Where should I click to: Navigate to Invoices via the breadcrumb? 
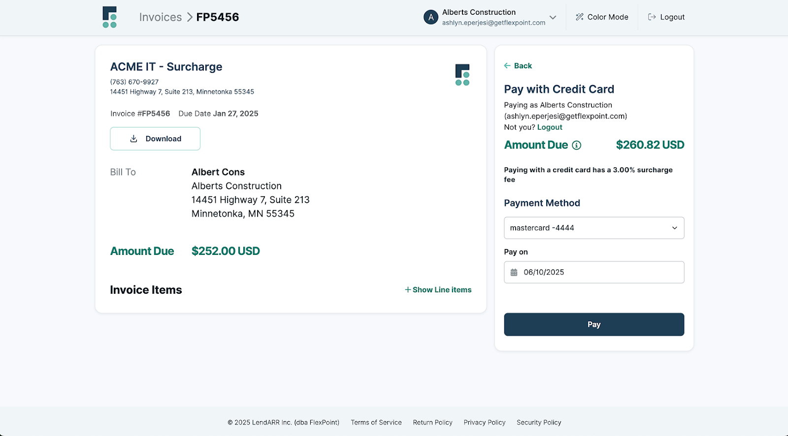point(161,17)
